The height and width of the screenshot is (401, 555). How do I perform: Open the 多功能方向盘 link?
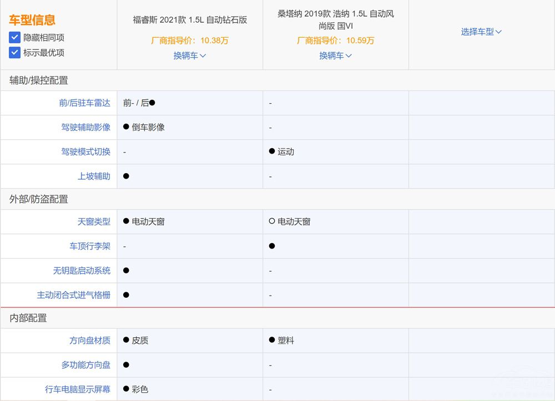click(85, 364)
